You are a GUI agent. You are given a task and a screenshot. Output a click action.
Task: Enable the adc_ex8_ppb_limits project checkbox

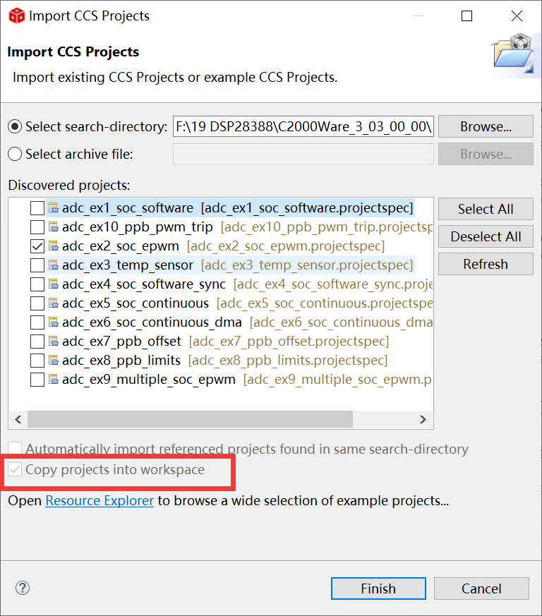(x=37, y=361)
